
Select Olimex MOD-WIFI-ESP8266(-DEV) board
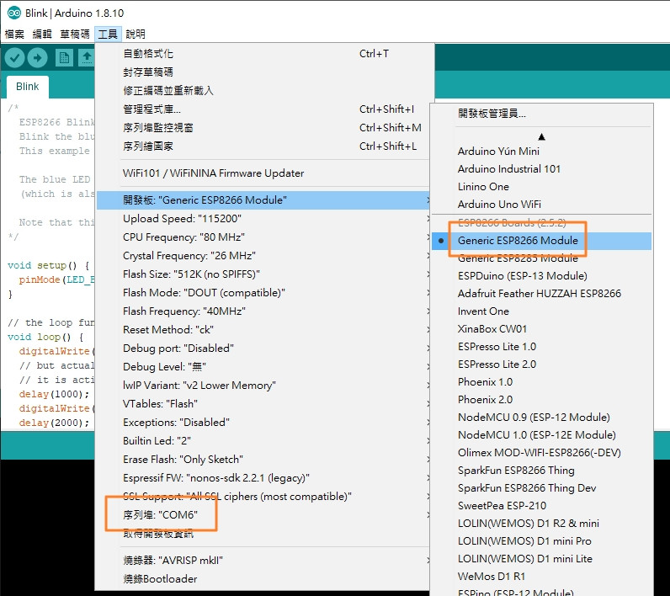541,452
